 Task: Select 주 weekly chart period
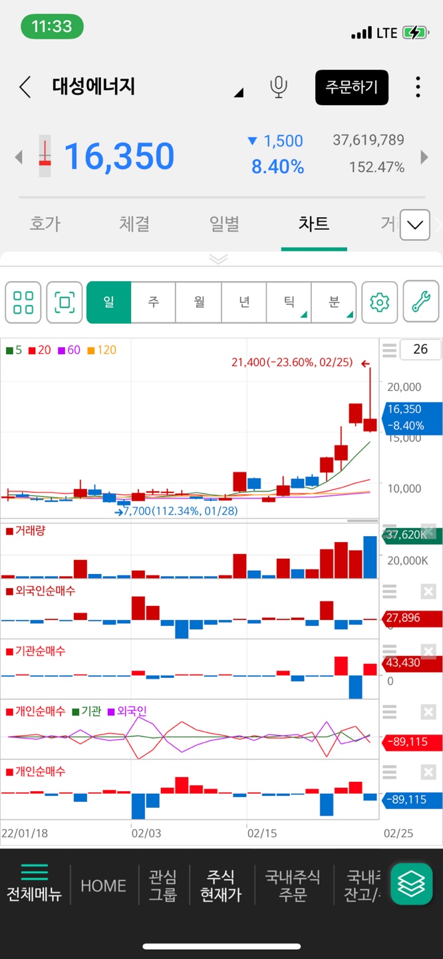click(154, 302)
